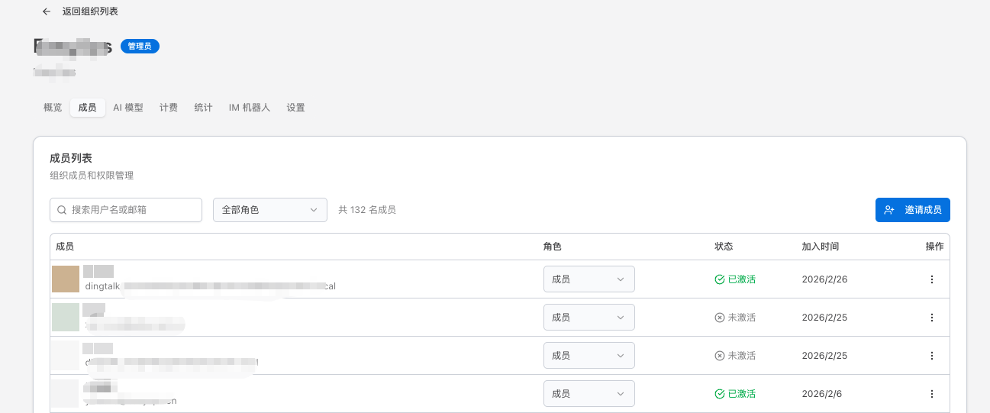Open the 概览 tab
This screenshot has width=990, height=413.
[53, 108]
